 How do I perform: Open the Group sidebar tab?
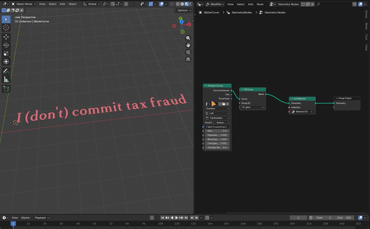tap(366, 14)
